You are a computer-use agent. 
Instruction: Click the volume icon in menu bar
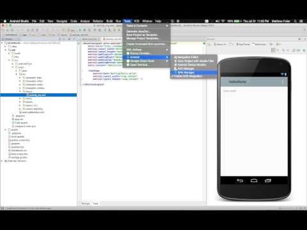click(x=217, y=21)
